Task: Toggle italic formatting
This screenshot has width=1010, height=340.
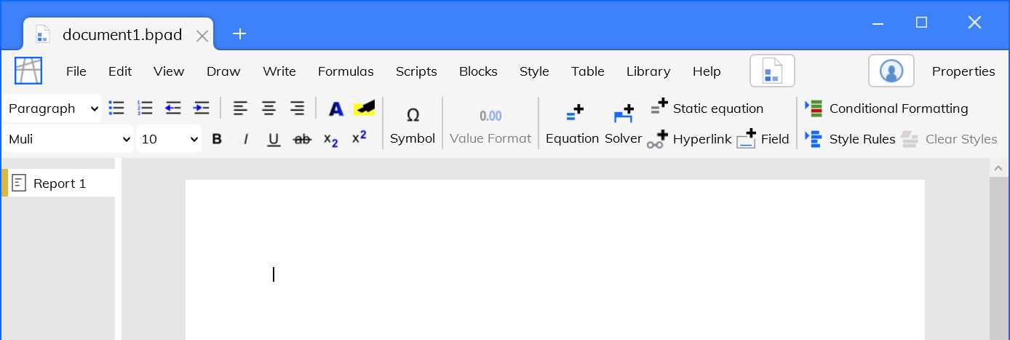Action: pyautogui.click(x=245, y=139)
